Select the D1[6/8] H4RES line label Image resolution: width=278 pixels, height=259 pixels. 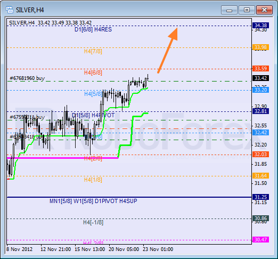point(93,29)
